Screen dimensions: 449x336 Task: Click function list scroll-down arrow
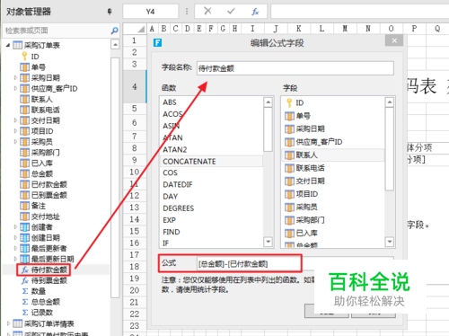click(269, 242)
